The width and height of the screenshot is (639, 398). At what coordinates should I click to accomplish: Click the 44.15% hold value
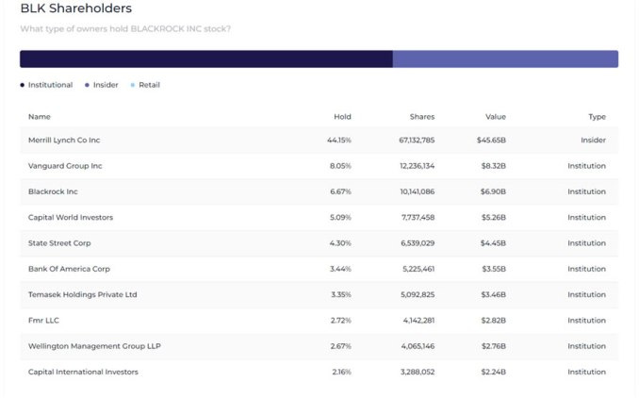pyautogui.click(x=338, y=140)
